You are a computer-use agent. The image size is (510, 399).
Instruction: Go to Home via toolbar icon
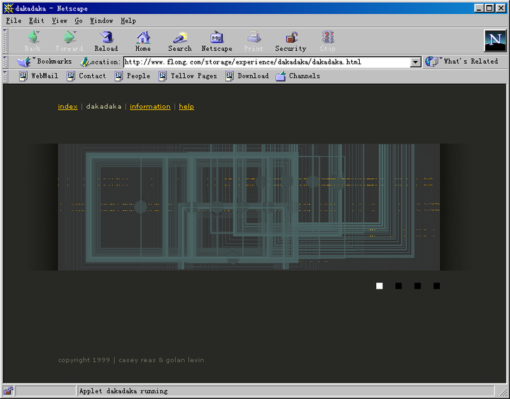point(143,40)
